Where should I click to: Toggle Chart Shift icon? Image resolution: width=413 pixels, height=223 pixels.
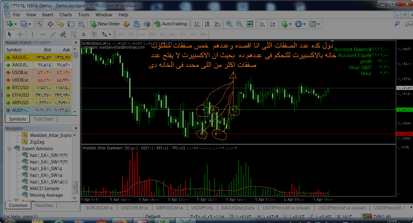tap(272, 24)
